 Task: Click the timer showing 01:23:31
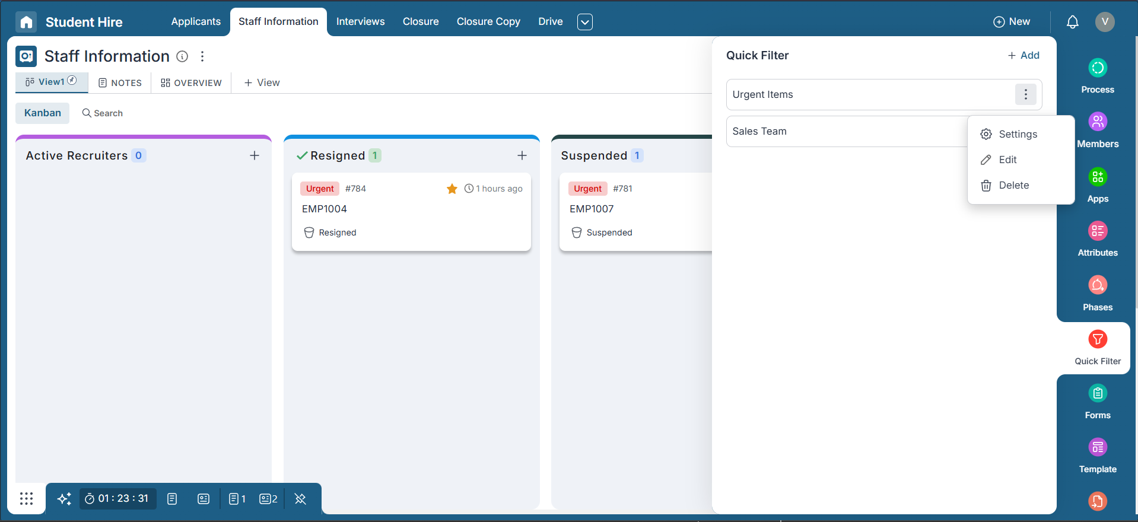pyautogui.click(x=117, y=498)
